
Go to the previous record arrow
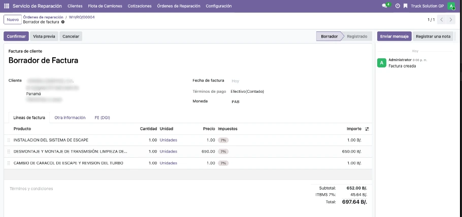tap(441, 20)
